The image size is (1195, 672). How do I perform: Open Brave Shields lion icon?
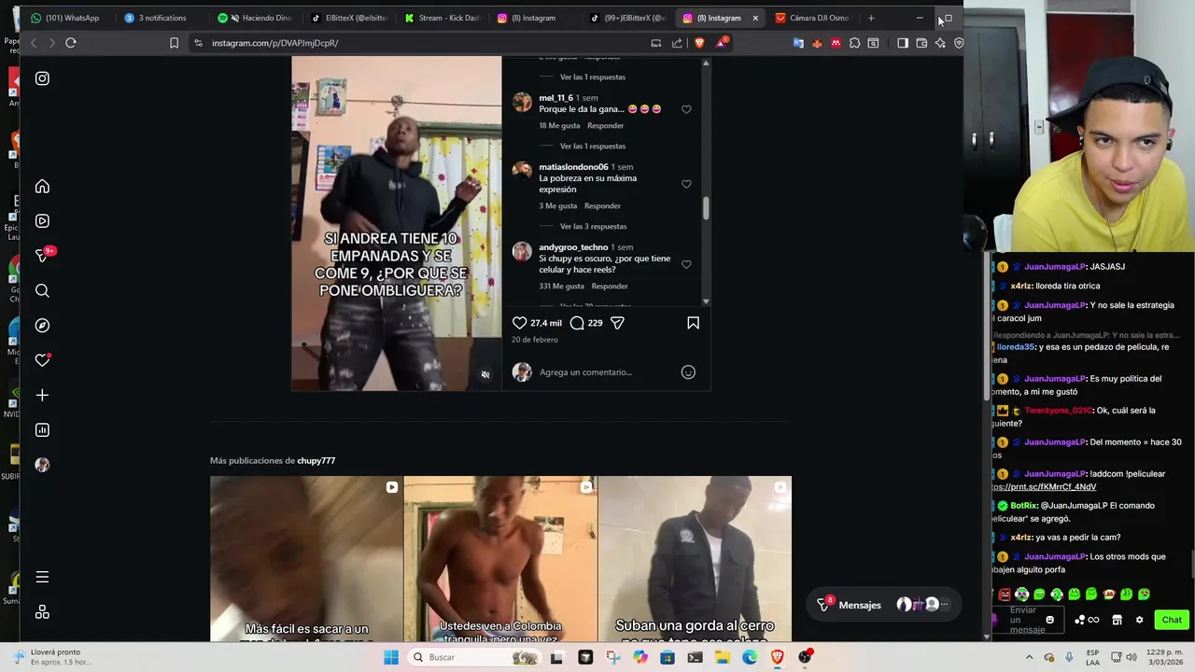(x=699, y=43)
